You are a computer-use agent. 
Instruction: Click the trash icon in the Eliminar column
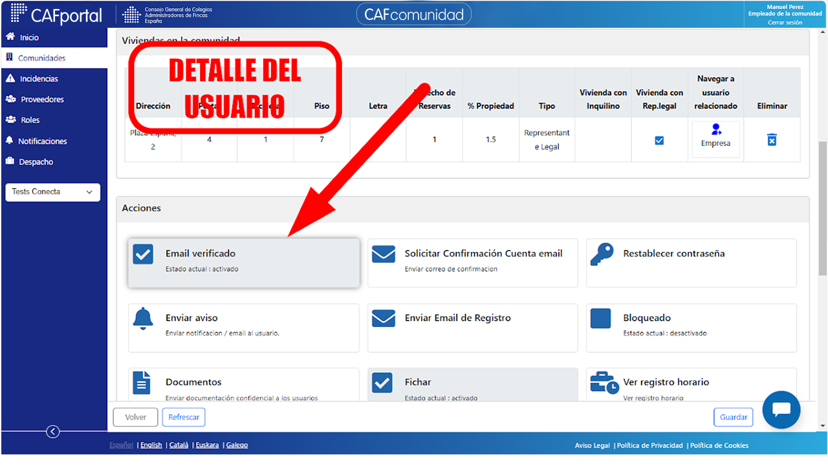[772, 140]
